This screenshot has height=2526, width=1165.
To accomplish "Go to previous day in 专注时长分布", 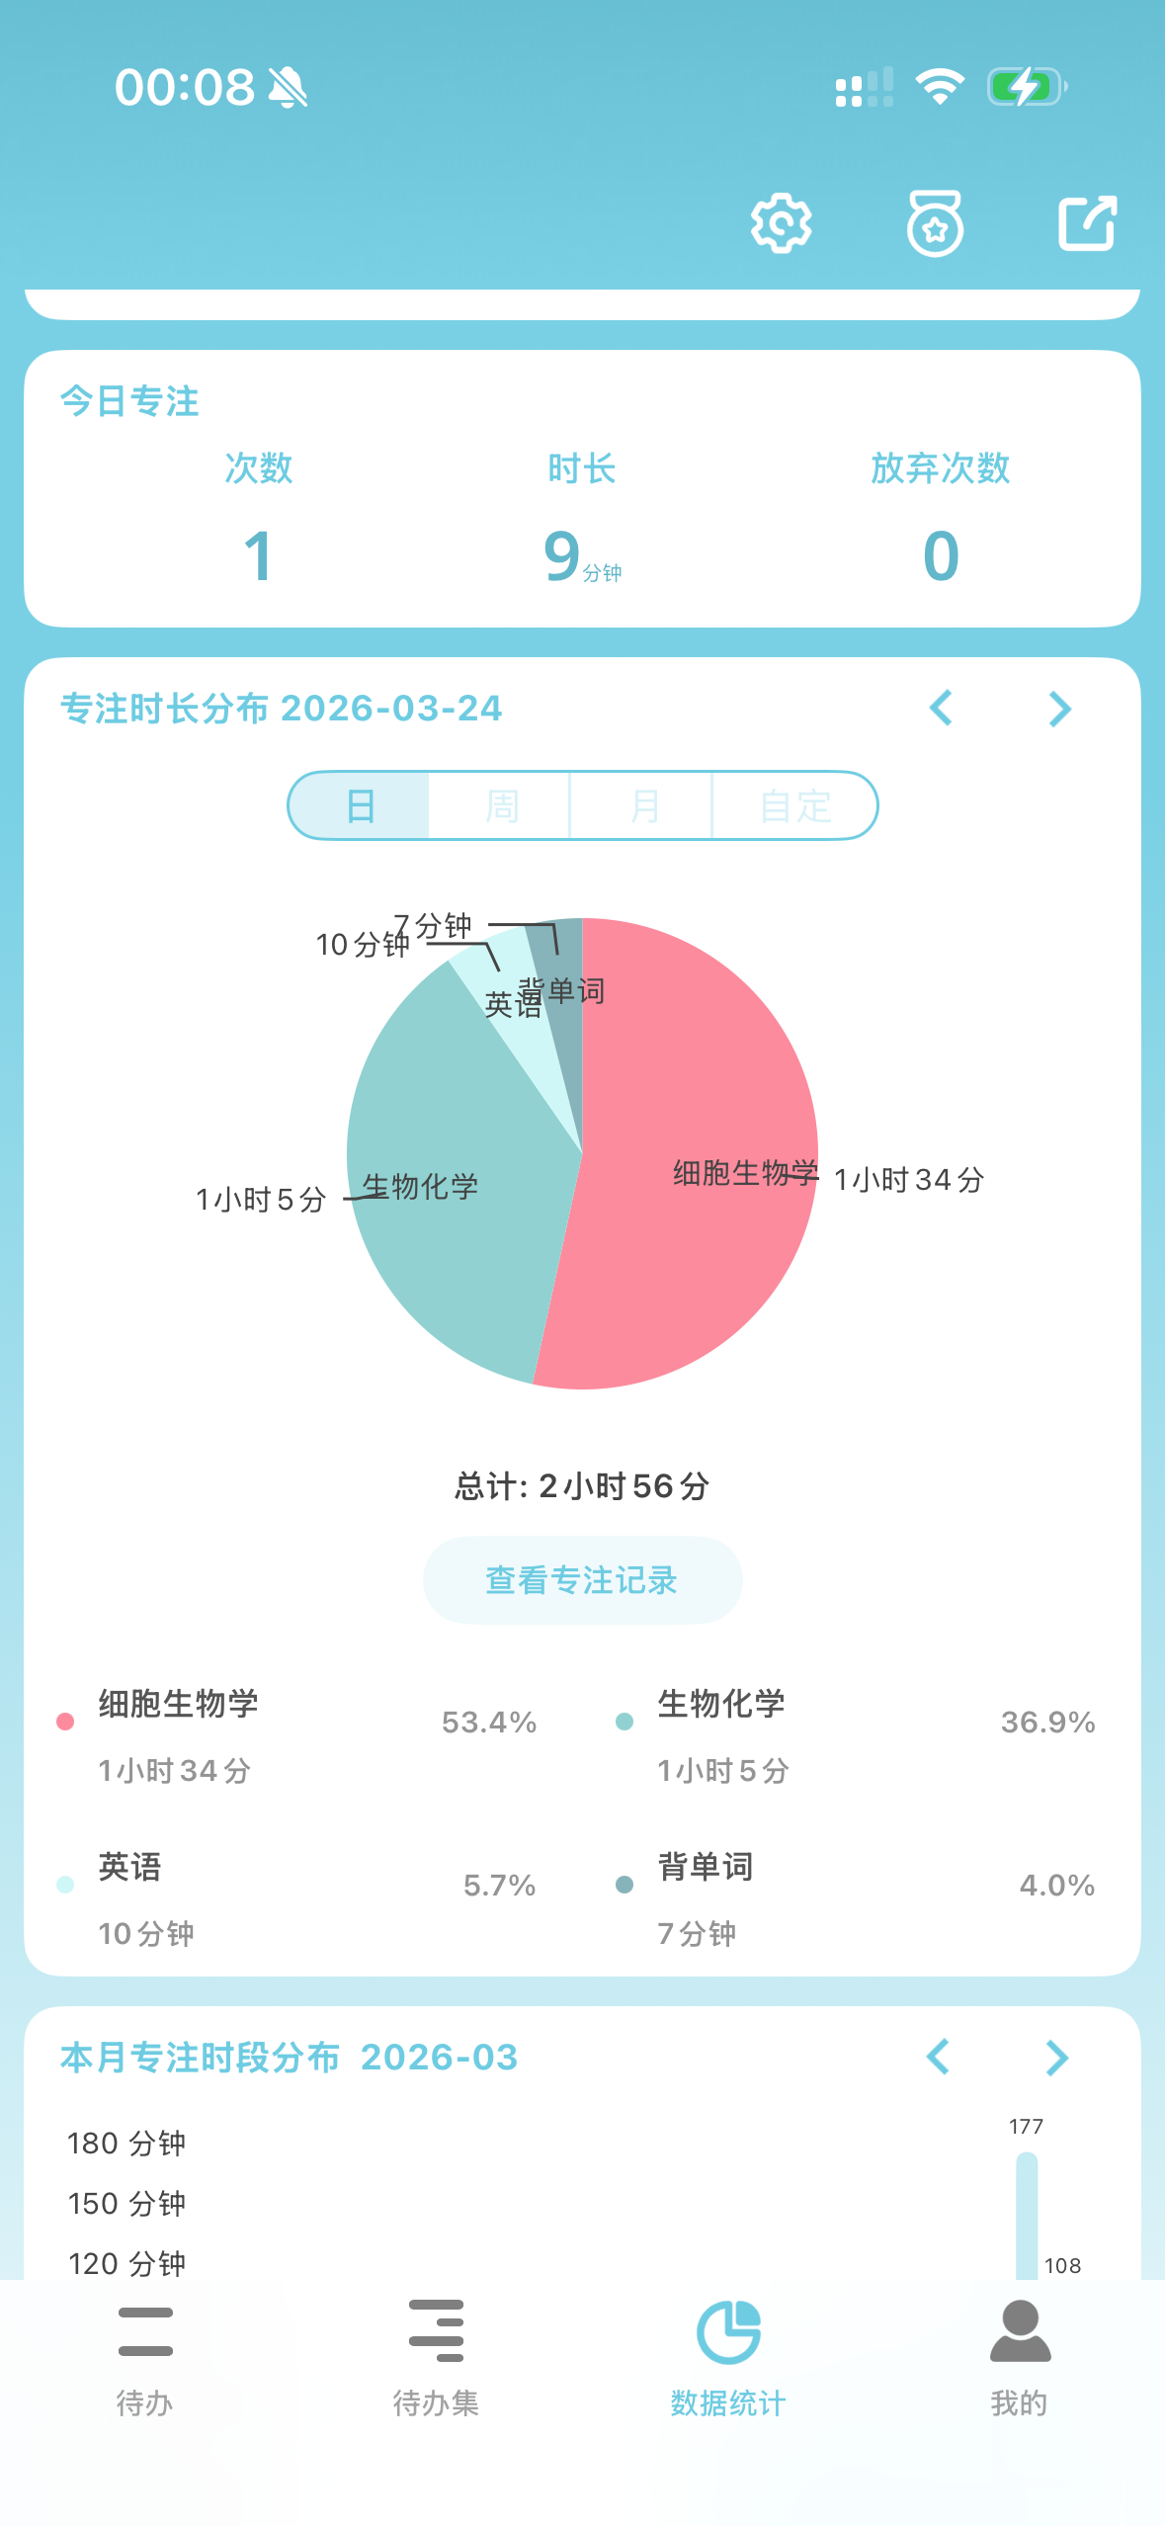I will [941, 709].
